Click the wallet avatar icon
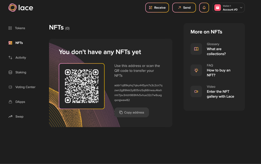The image size is (261, 164). [217, 8]
